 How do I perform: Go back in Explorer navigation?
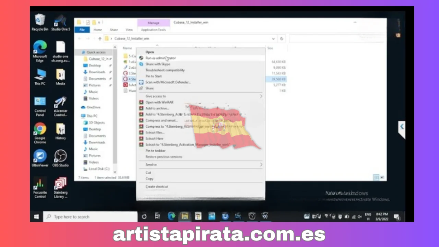click(80, 39)
